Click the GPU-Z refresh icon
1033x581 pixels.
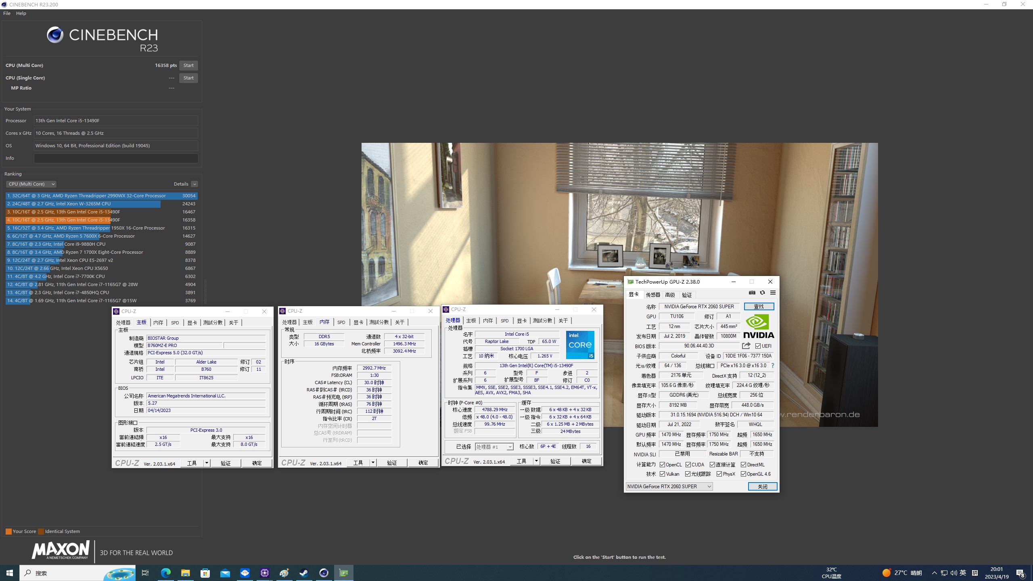[x=762, y=293]
